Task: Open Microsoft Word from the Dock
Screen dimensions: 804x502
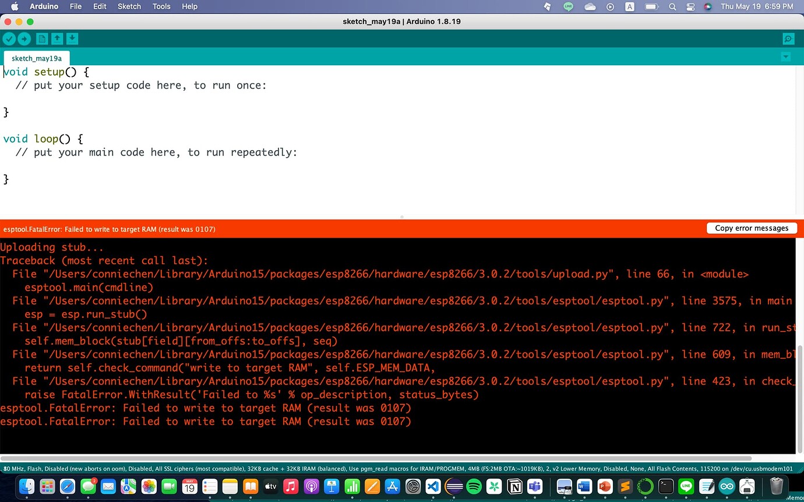Action: [583, 486]
